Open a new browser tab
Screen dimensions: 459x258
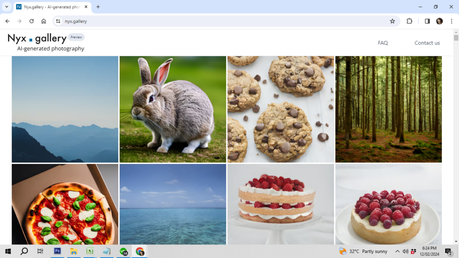click(x=98, y=7)
